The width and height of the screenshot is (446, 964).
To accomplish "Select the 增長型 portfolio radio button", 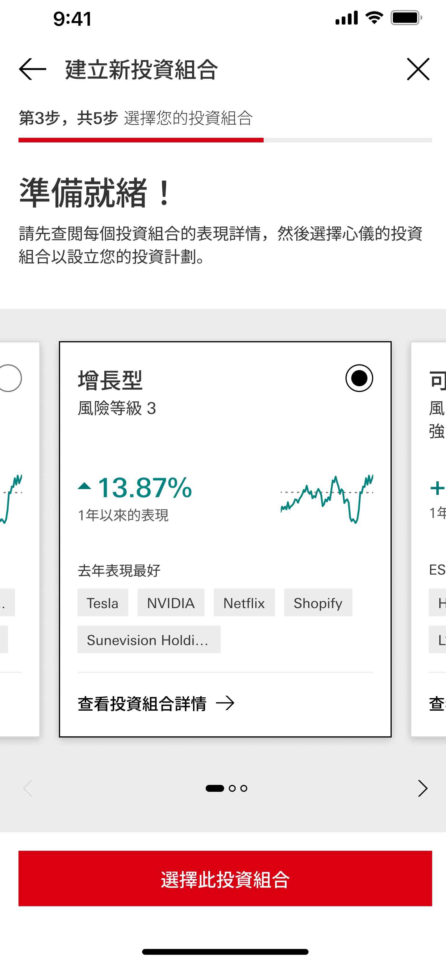I will tap(359, 378).
